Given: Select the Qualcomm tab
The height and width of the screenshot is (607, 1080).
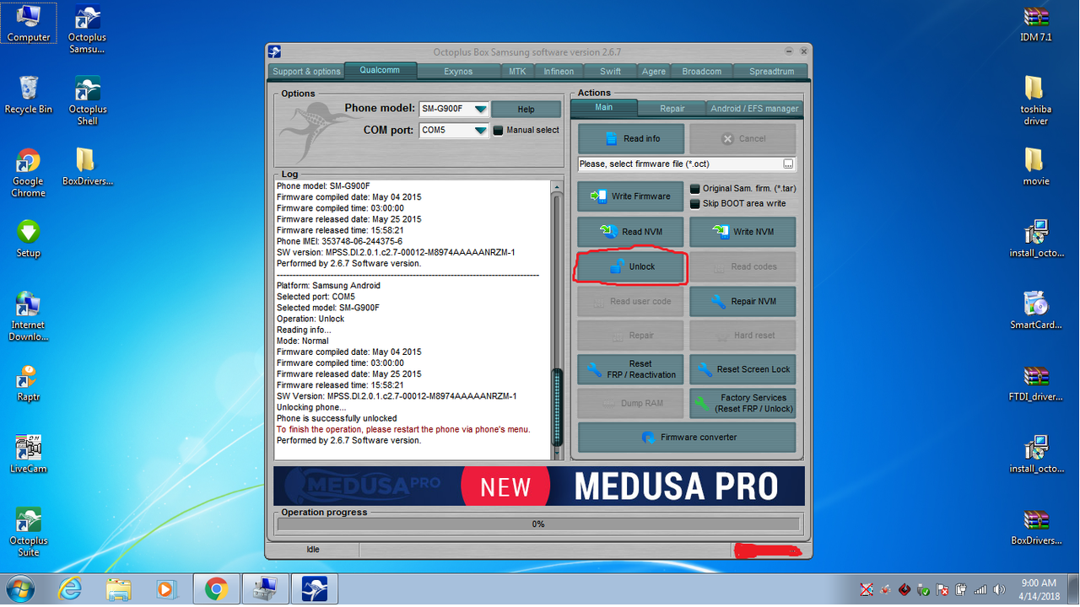Looking at the screenshot, I should [380, 71].
